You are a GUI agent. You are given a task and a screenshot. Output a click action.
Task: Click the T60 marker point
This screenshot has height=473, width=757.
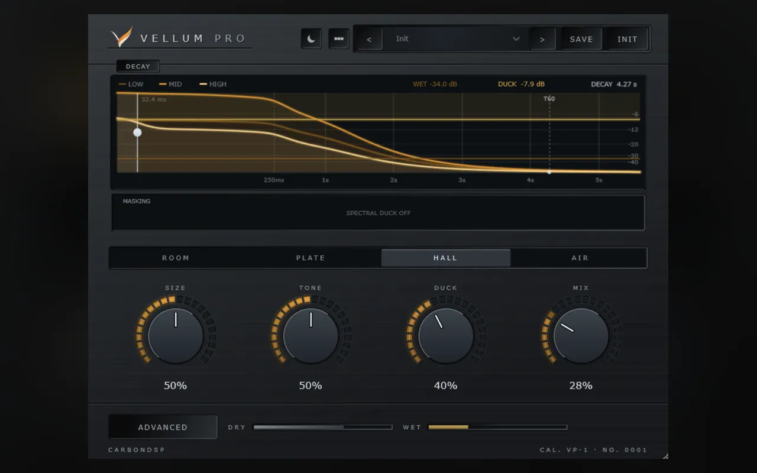click(549, 172)
